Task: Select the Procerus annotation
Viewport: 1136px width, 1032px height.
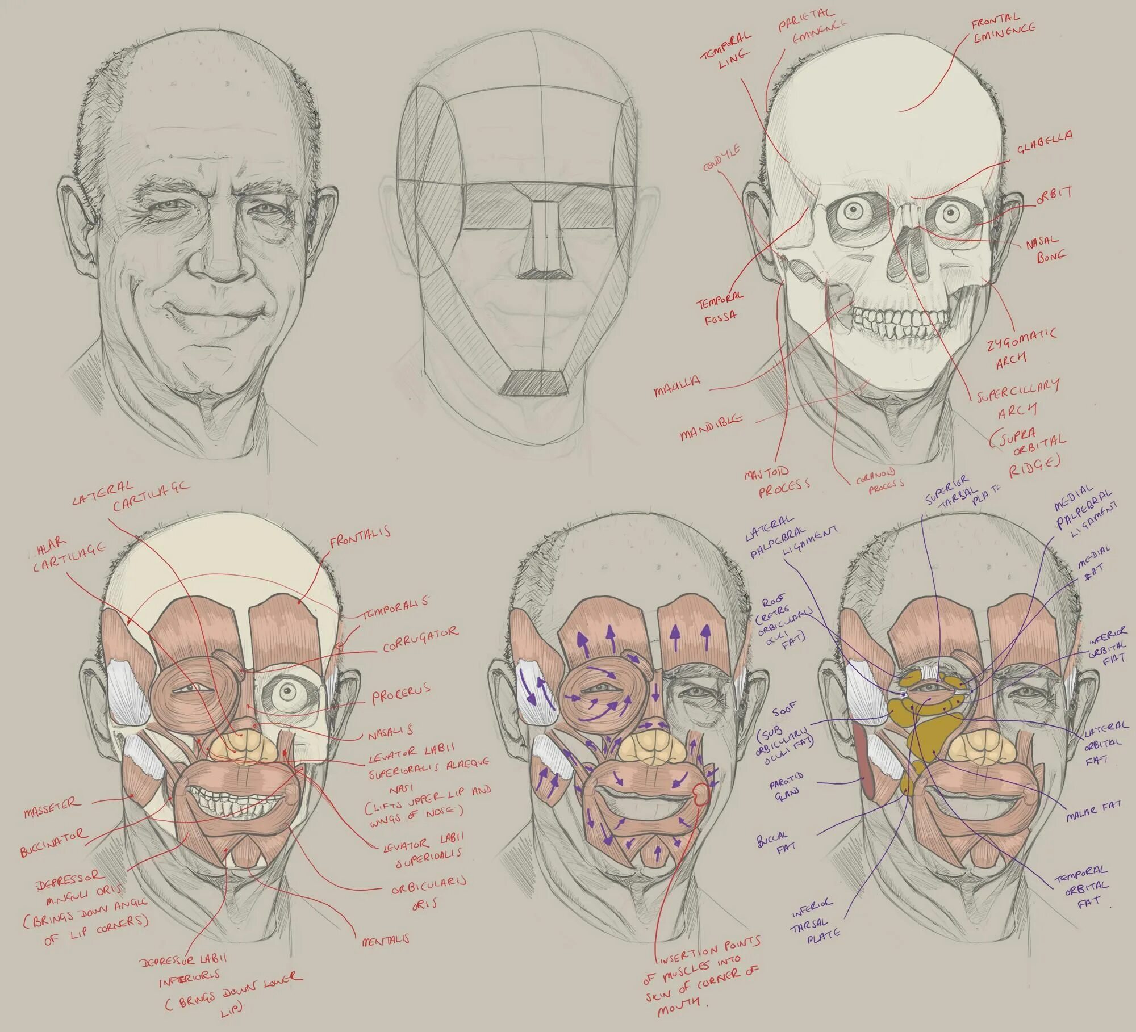Action: pyautogui.click(x=401, y=694)
